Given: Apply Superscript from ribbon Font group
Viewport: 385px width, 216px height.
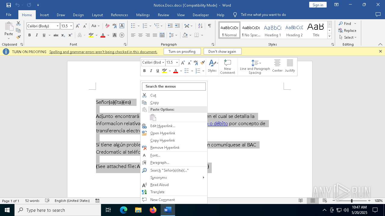Looking at the screenshot, I should [x=70, y=35].
